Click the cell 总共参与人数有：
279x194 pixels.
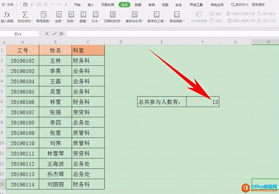[x=162, y=102]
